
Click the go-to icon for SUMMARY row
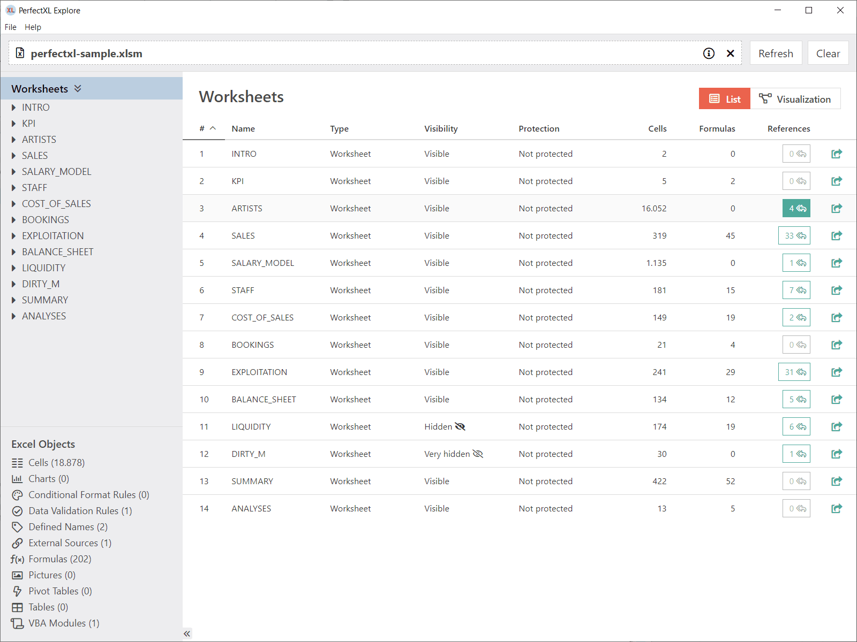836,481
